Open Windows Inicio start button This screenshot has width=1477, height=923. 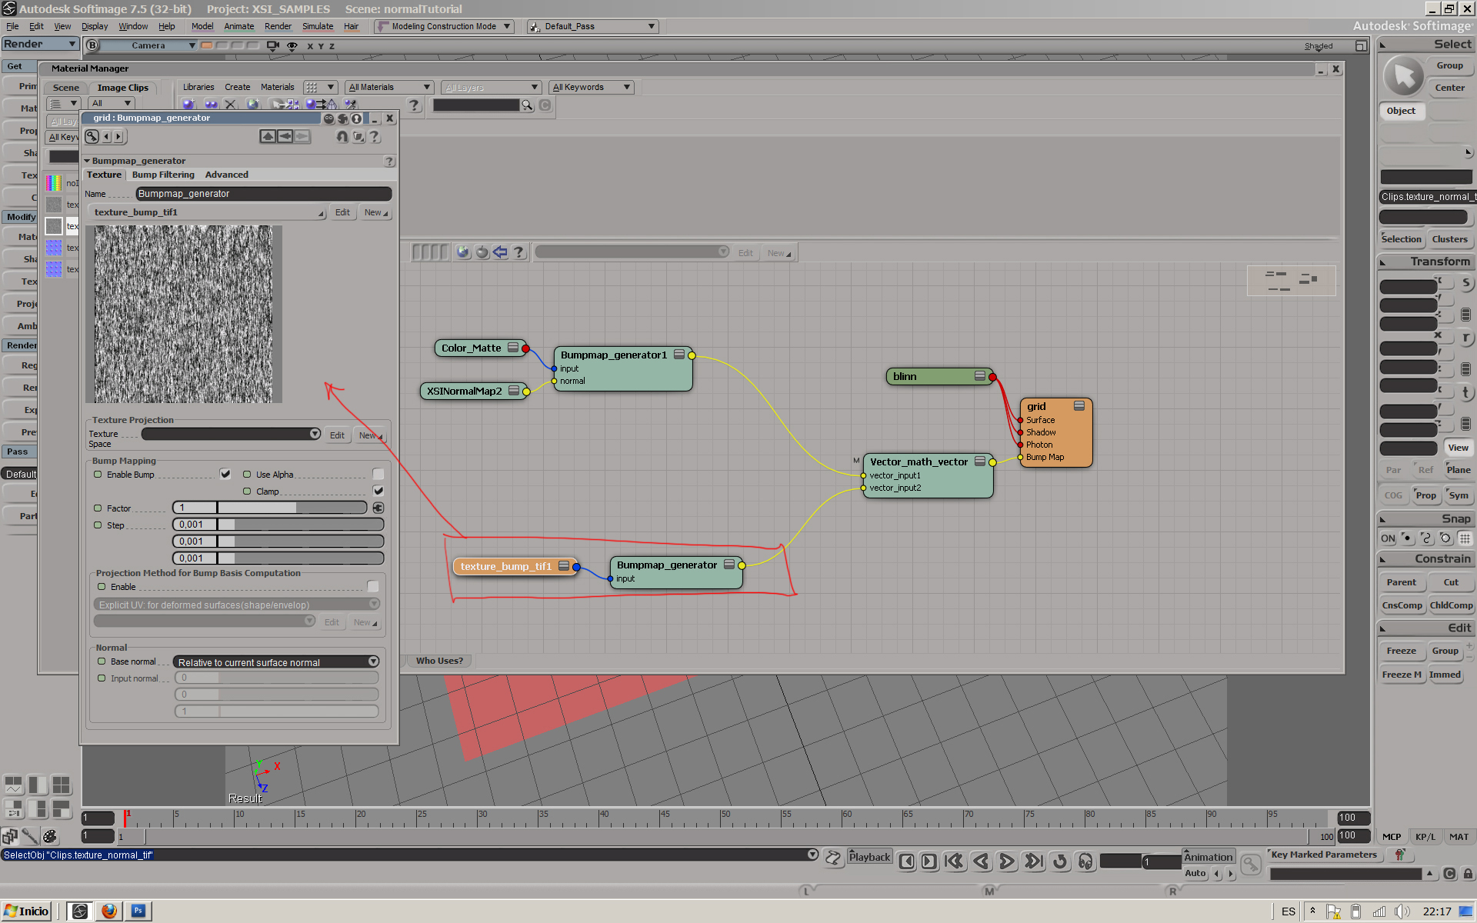[27, 911]
